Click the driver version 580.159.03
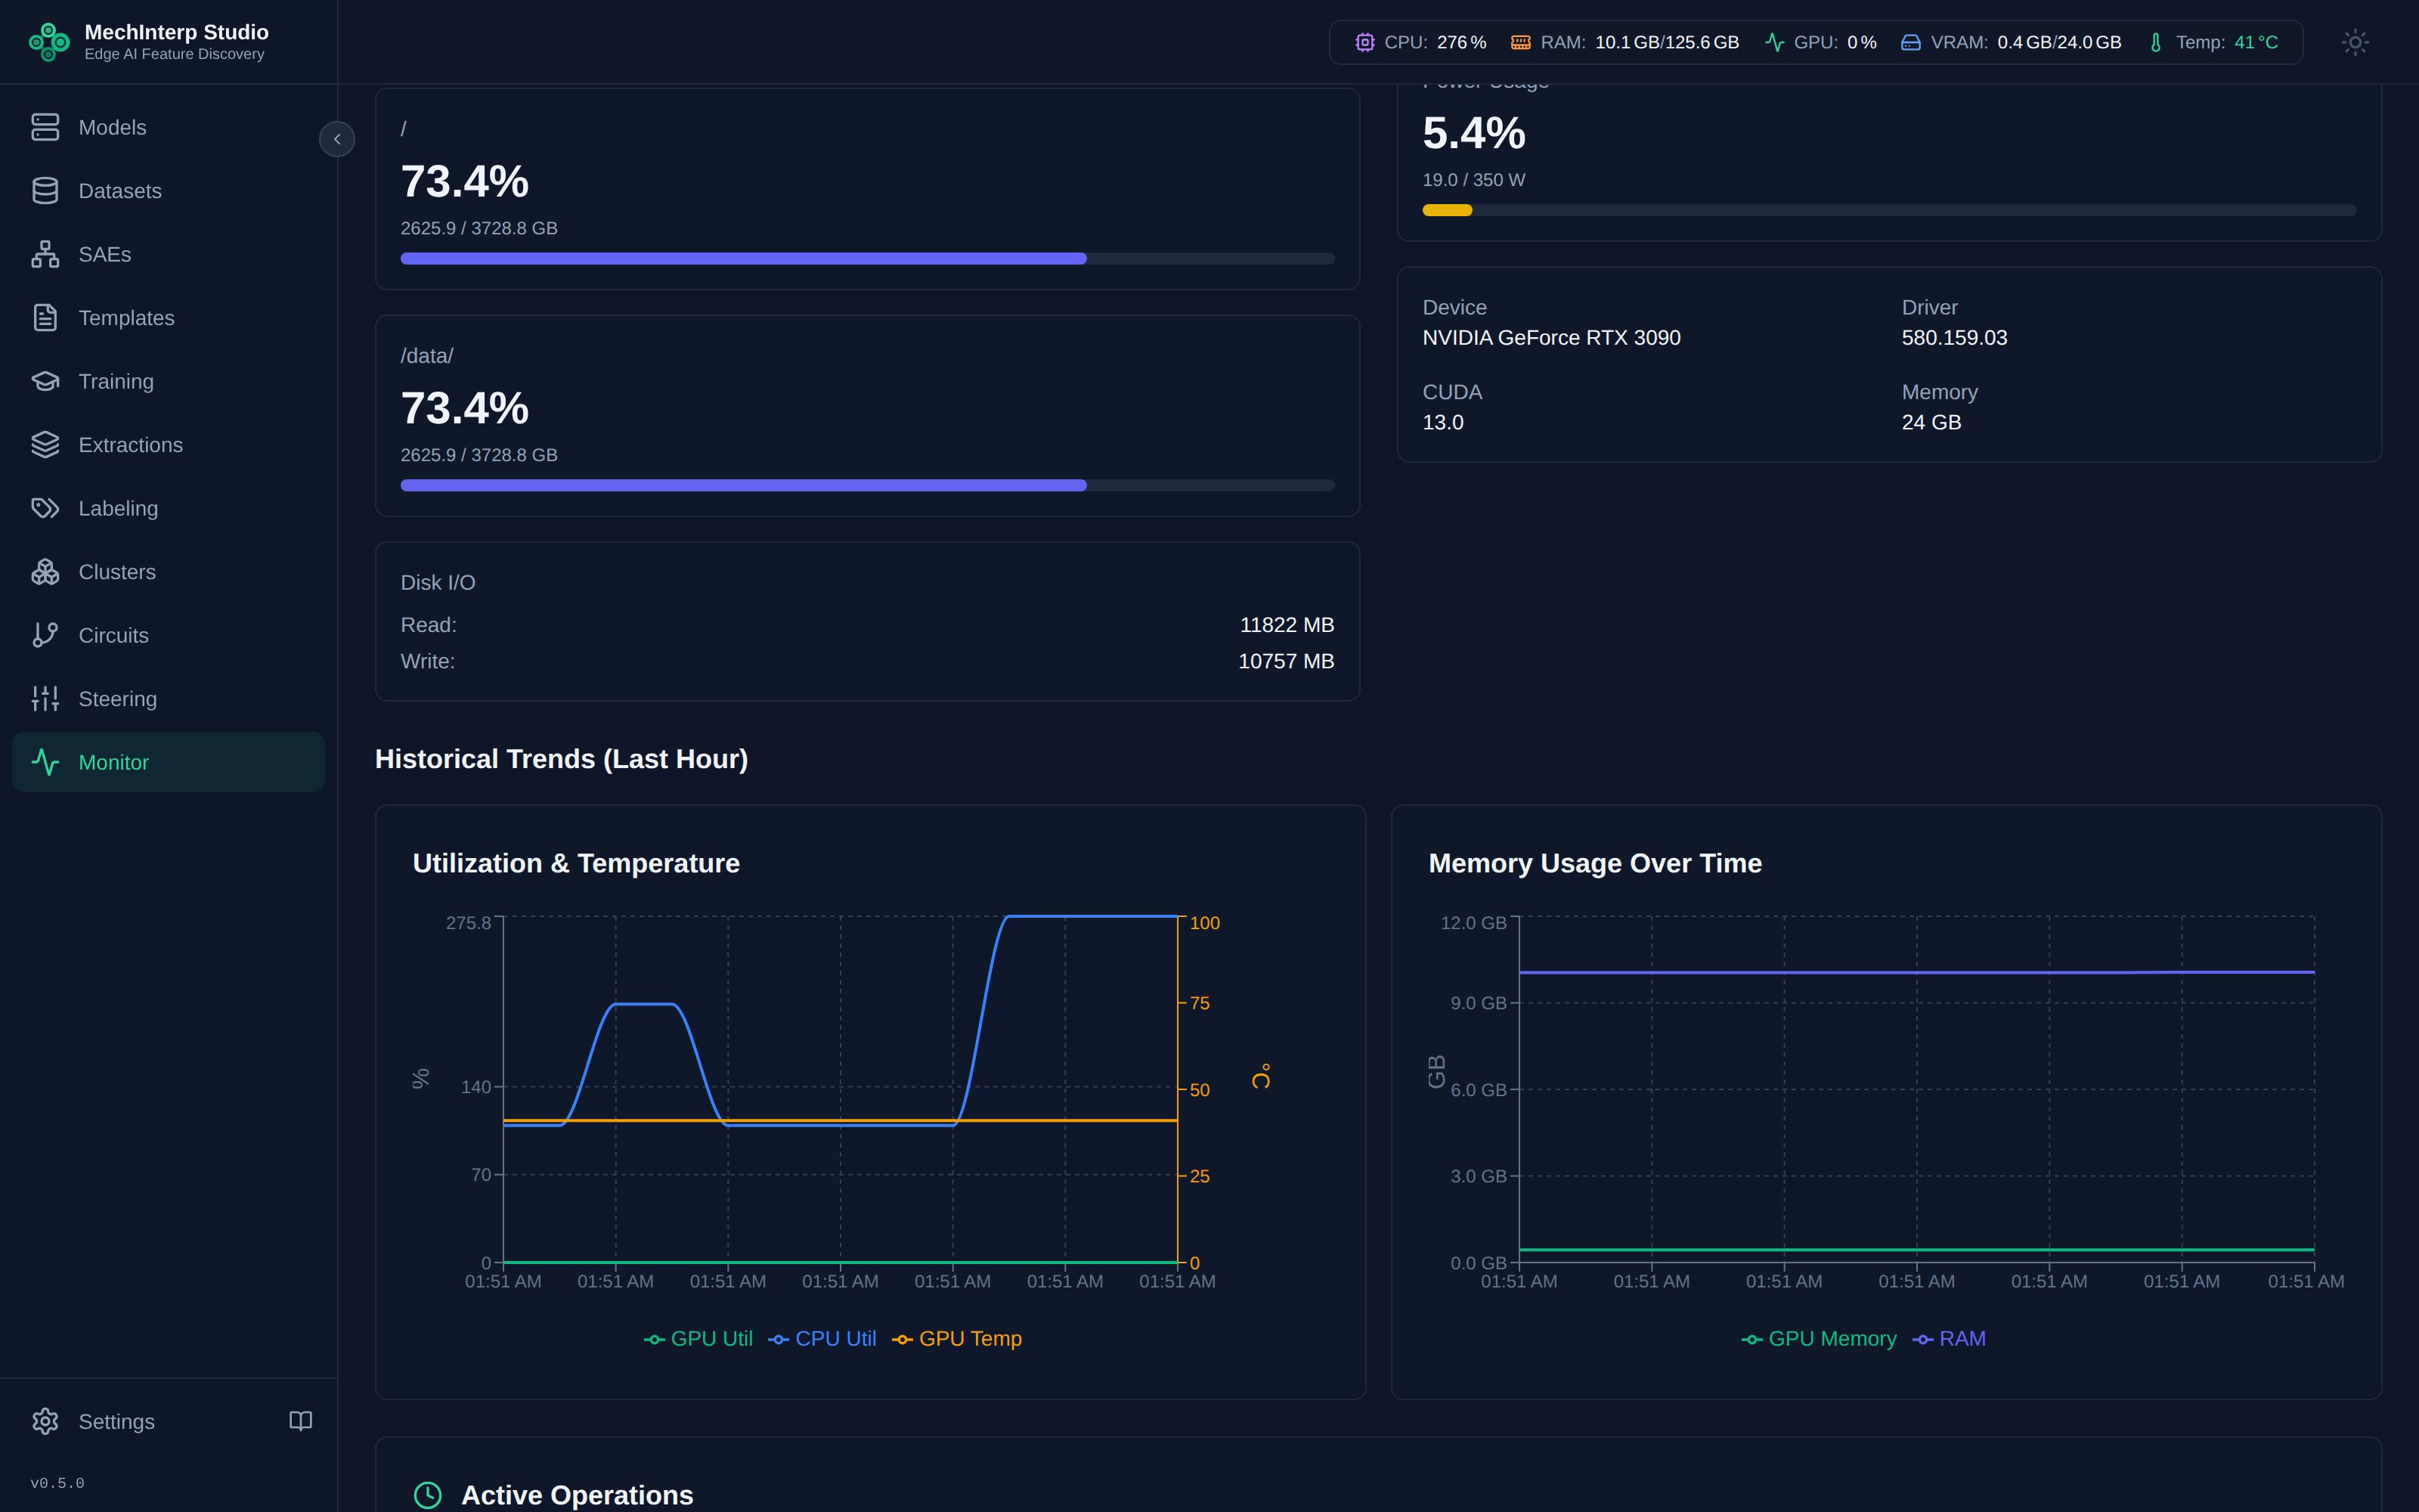 (x=1954, y=338)
